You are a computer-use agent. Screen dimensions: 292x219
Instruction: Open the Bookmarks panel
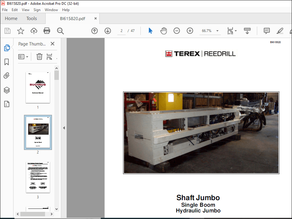coord(7,62)
